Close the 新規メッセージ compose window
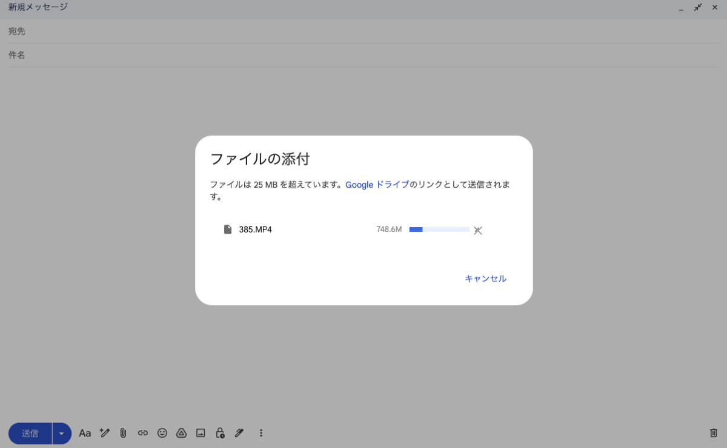The width and height of the screenshot is (727, 448). pyautogui.click(x=714, y=7)
